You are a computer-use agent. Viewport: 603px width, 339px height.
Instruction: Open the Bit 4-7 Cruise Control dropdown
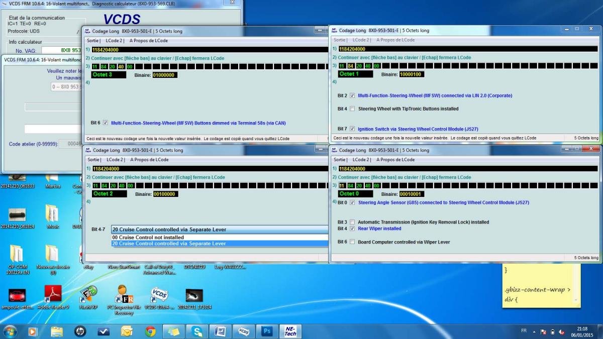(x=219, y=230)
